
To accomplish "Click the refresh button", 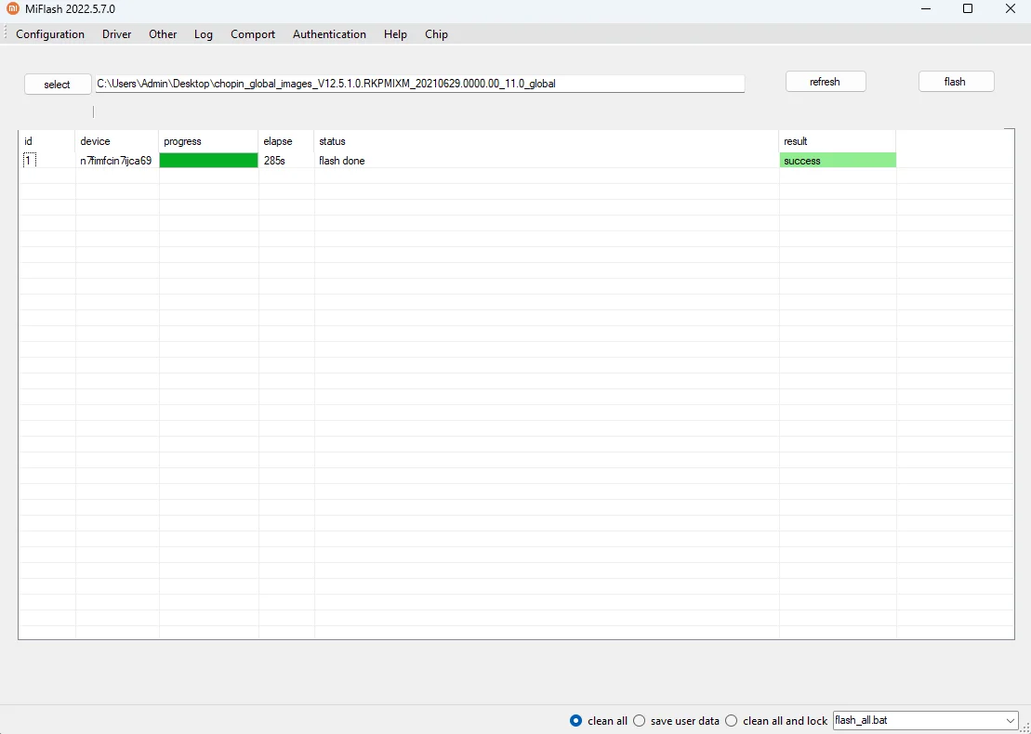I will [826, 82].
